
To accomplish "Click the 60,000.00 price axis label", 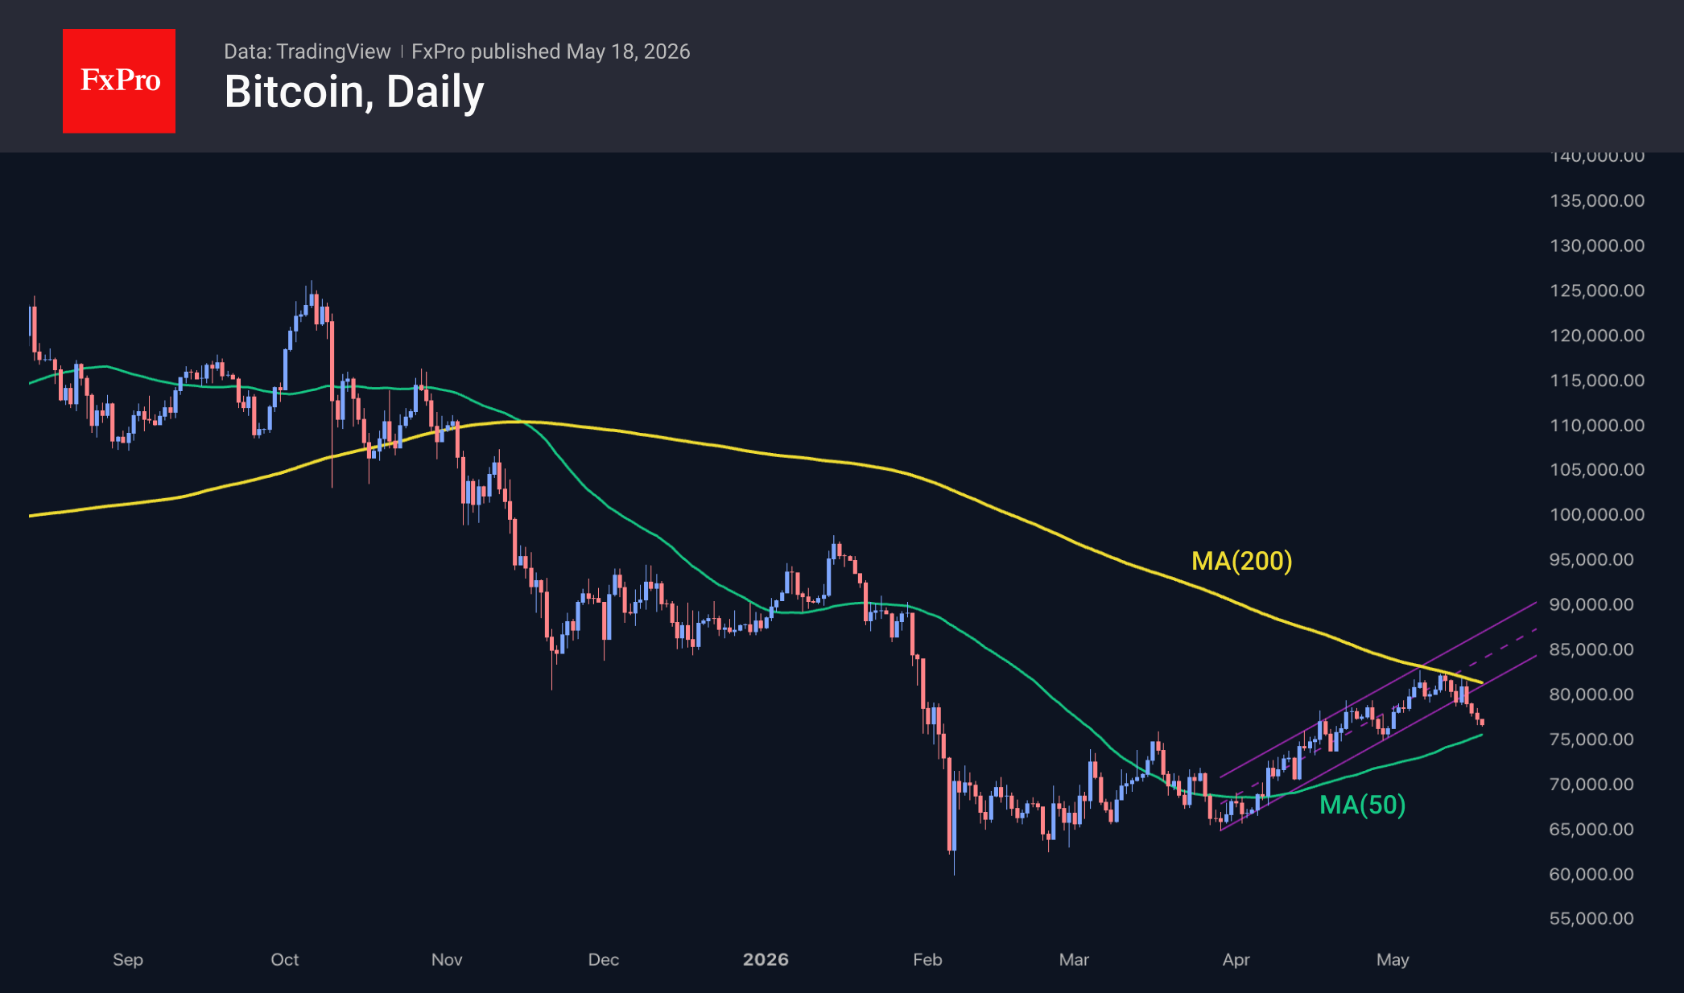I will (x=1591, y=874).
